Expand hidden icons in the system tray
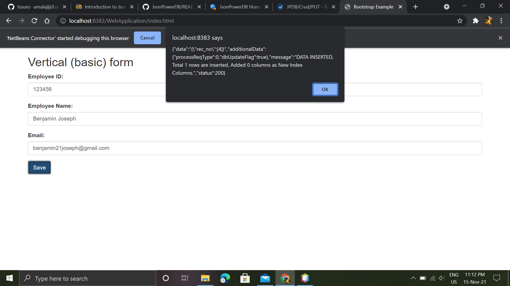The image size is (510, 286). coord(413,278)
